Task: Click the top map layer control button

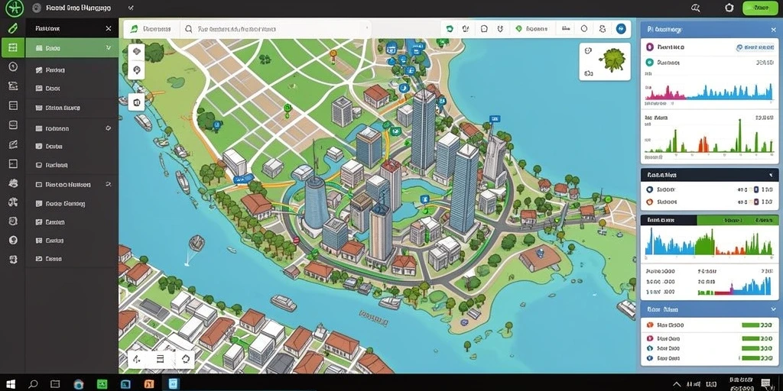Action: [136, 52]
